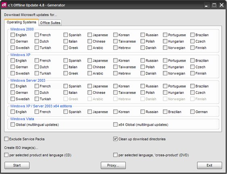Check Czech under Windows XP
The image size is (227, 174).
[x=192, y=67]
